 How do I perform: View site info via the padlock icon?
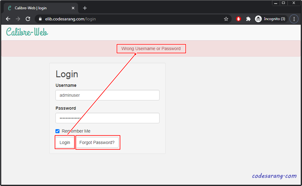(40, 19)
